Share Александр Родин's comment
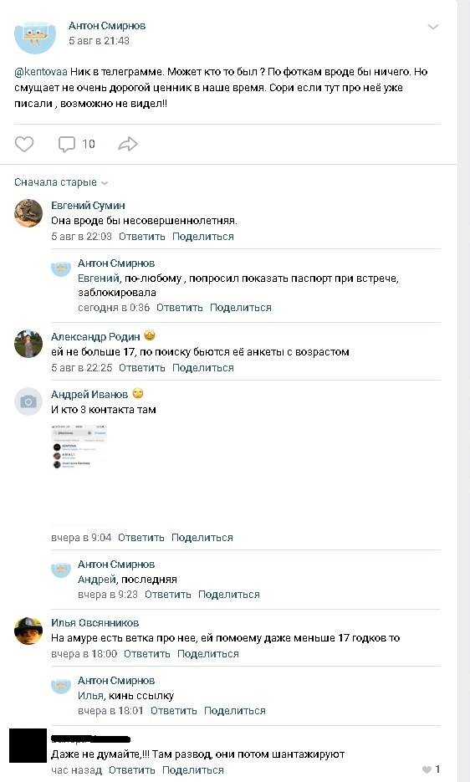The height and width of the screenshot is (782, 470). 203,367
